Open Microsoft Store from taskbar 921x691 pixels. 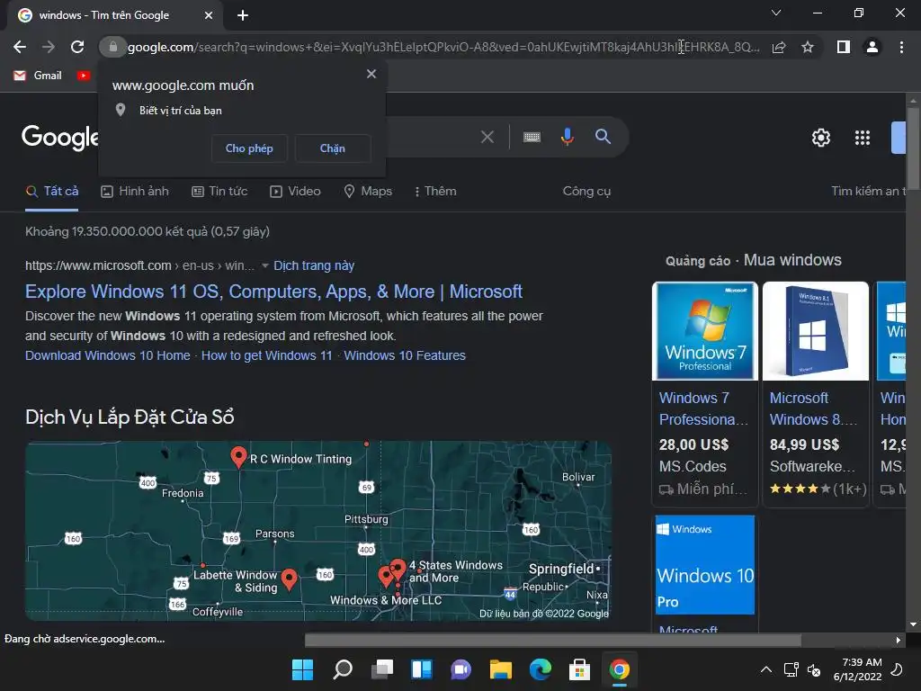coord(580,669)
